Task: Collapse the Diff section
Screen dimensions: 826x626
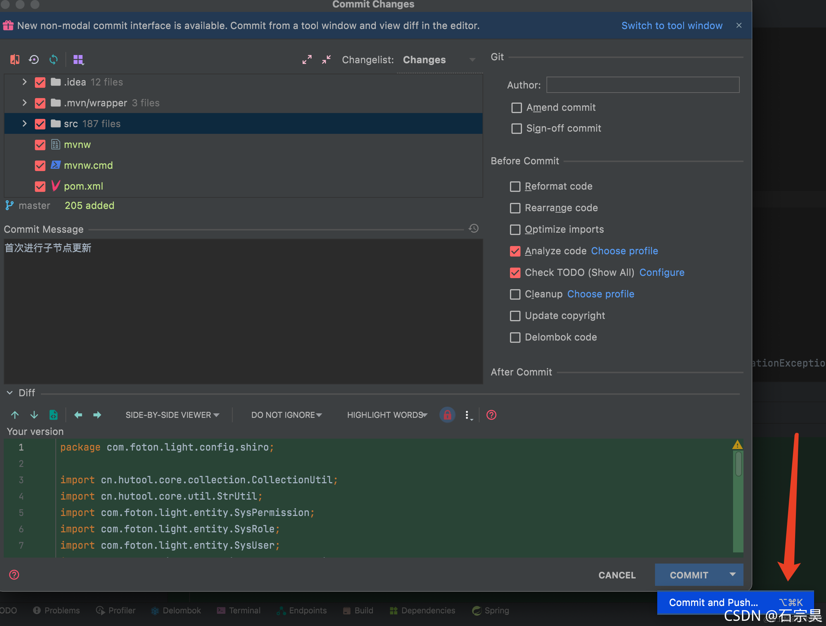Action: pyautogui.click(x=10, y=393)
